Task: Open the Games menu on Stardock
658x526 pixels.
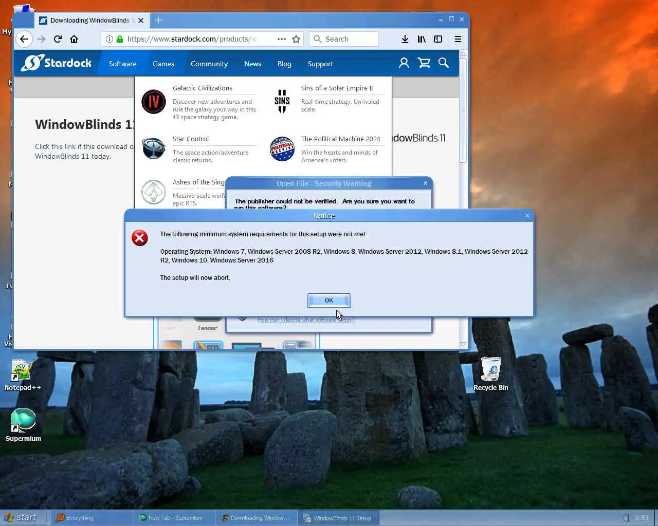Action: click(x=163, y=64)
